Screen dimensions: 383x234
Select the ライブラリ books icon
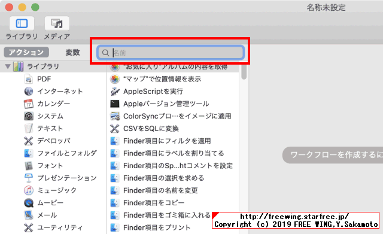coord(19,66)
